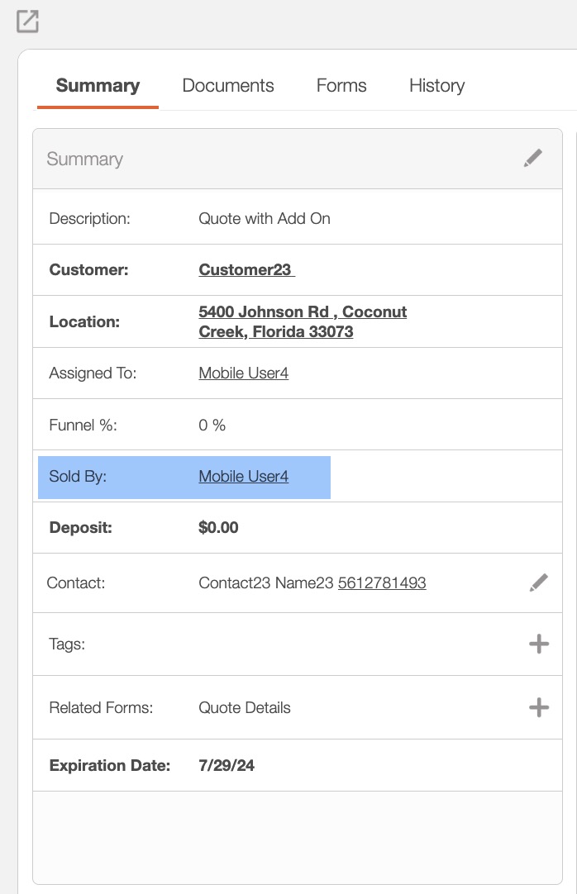The height and width of the screenshot is (894, 577).
Task: Click the Quote with Add On description
Action: coord(265,219)
